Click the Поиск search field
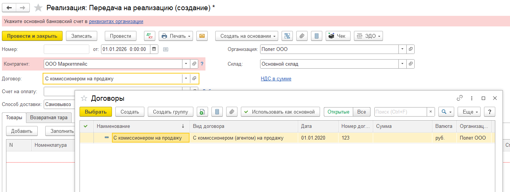 [400, 112]
